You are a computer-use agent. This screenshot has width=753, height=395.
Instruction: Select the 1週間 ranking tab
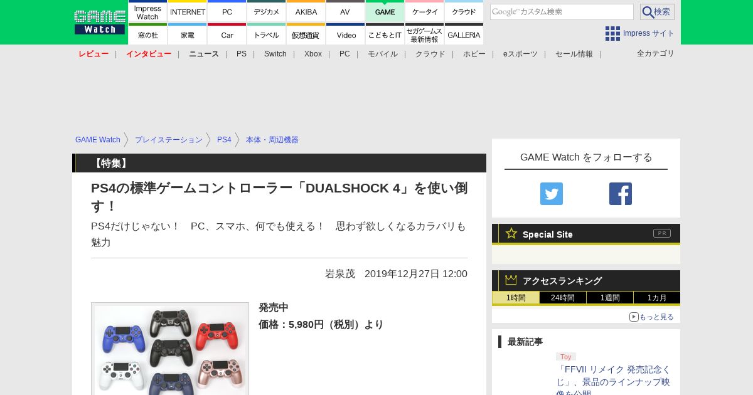[x=610, y=298]
